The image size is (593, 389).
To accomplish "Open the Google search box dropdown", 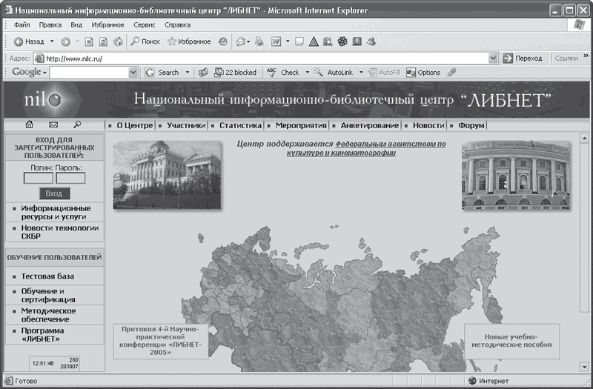I will click(133, 72).
